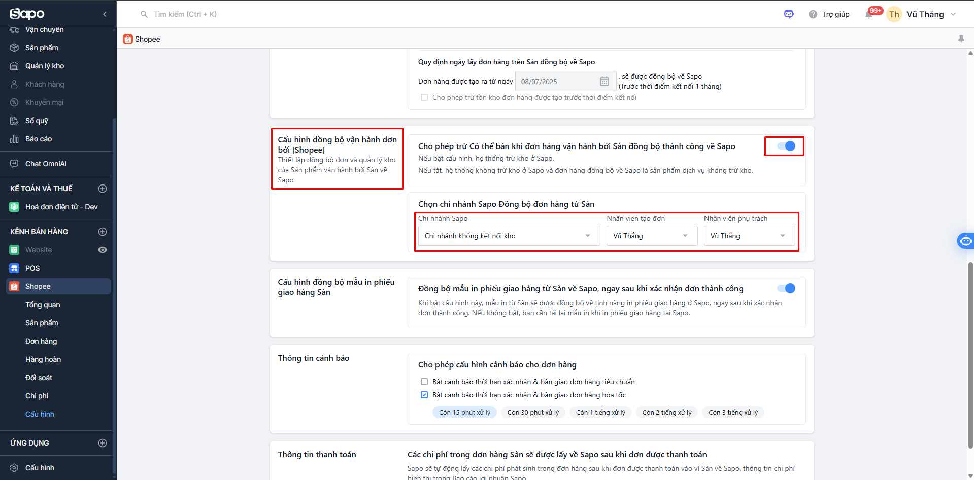Image resolution: width=974 pixels, height=480 pixels.
Task: Click the Th user avatar
Action: tap(894, 14)
